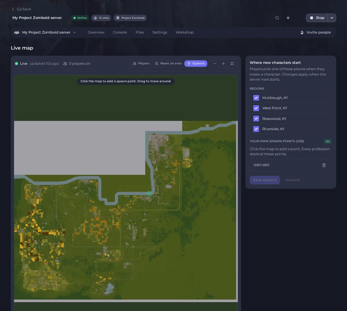Click the 12067, 6801 spawn coordinates
The height and width of the screenshot is (311, 347).
pyautogui.click(x=261, y=165)
